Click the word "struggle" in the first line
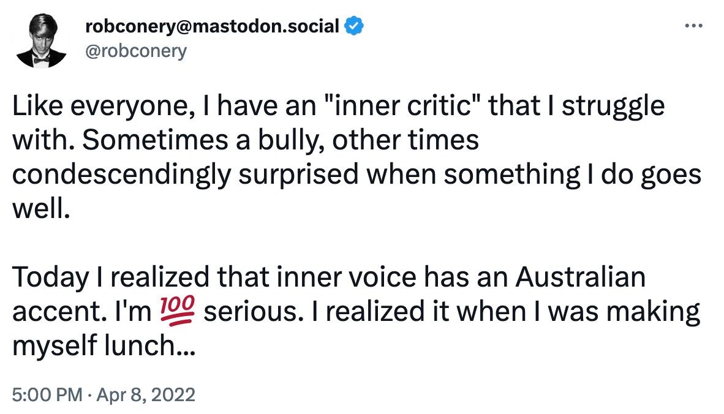This screenshot has height=414, width=724. [x=613, y=107]
